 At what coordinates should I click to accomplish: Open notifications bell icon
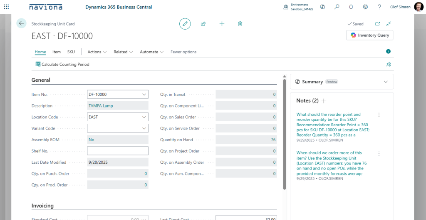pyautogui.click(x=351, y=7)
